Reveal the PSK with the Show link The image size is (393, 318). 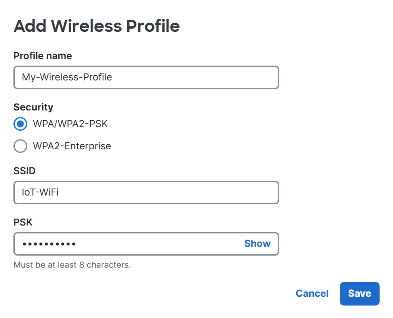click(258, 243)
